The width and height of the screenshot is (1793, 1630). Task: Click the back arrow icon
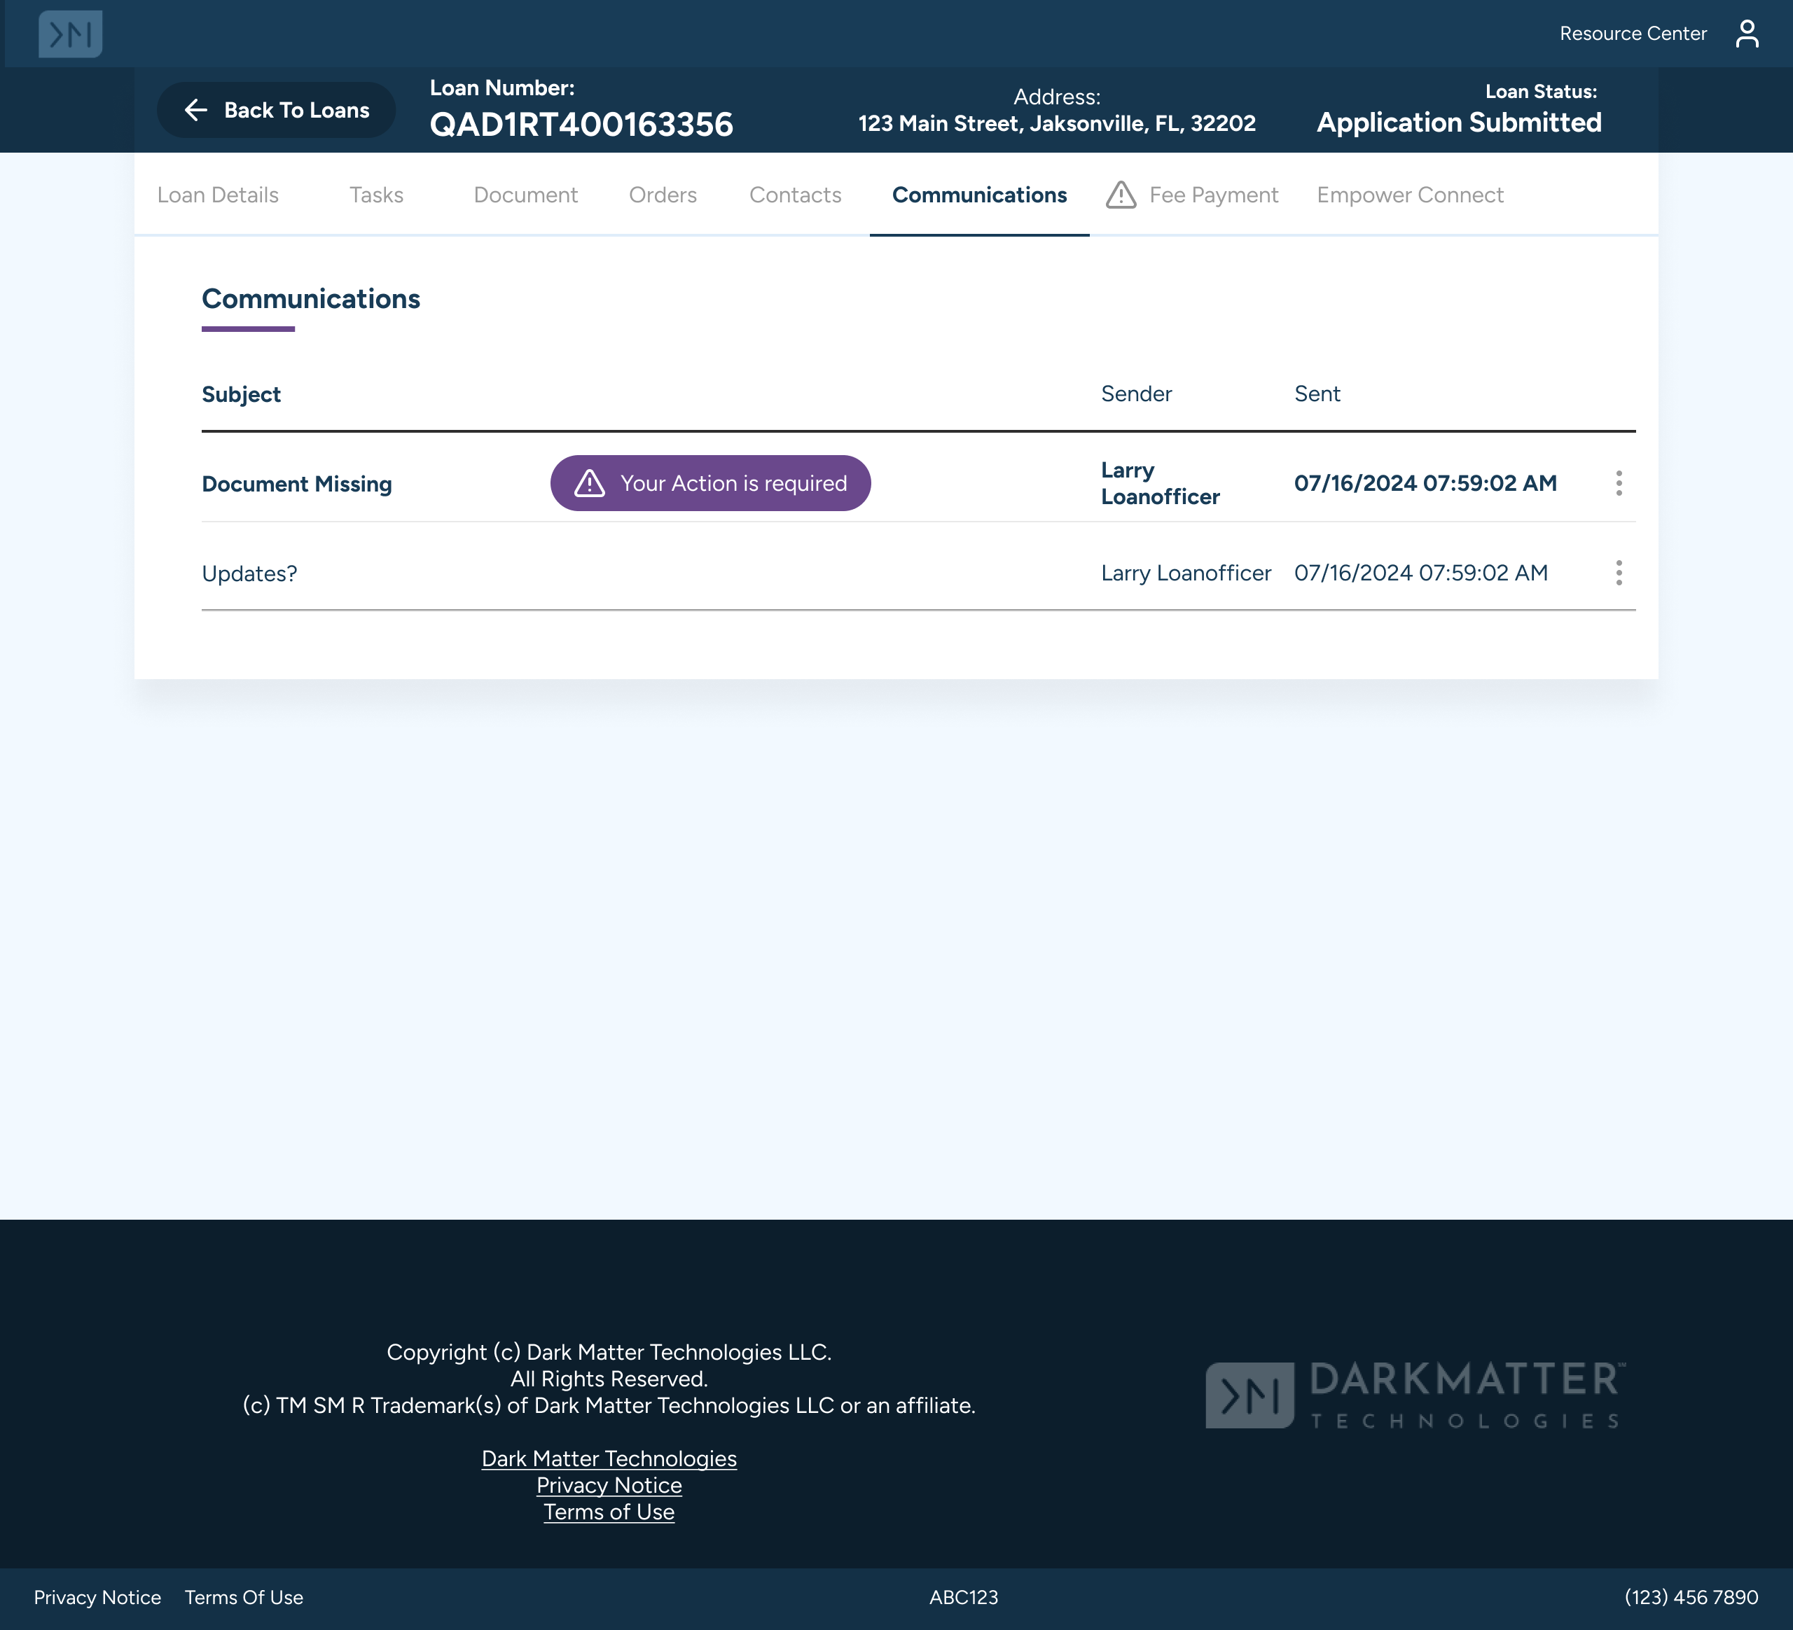point(195,109)
